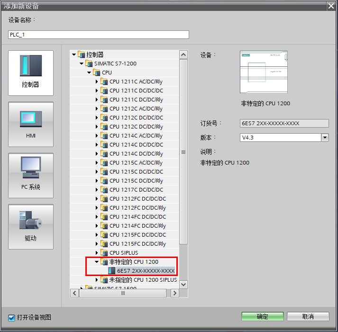Click the tree's vertical scroll down arrow
Viewport: 338px width, 332px height.
pos(183,284)
